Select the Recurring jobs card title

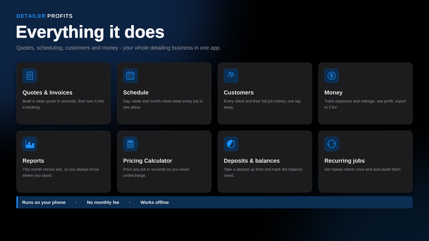[344, 161]
